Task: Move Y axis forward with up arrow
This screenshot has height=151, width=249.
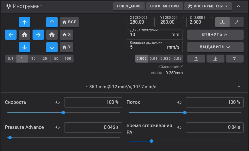Action: pyautogui.click(x=25, y=22)
